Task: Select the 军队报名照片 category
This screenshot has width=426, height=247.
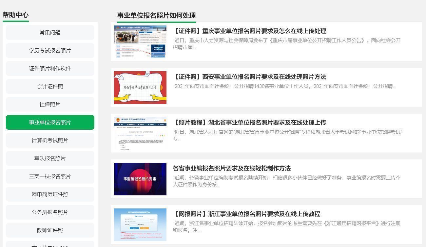Action: [x=50, y=158]
